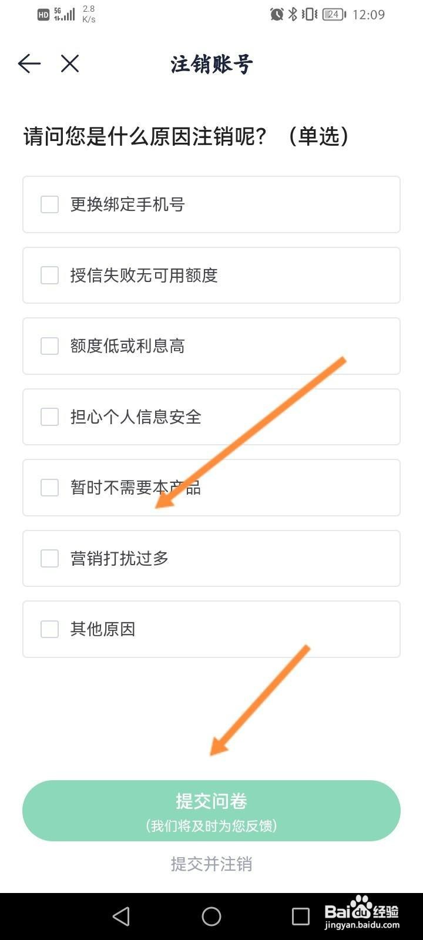Tap the alarm clock status icon
The height and width of the screenshot is (940, 423).
[277, 14]
